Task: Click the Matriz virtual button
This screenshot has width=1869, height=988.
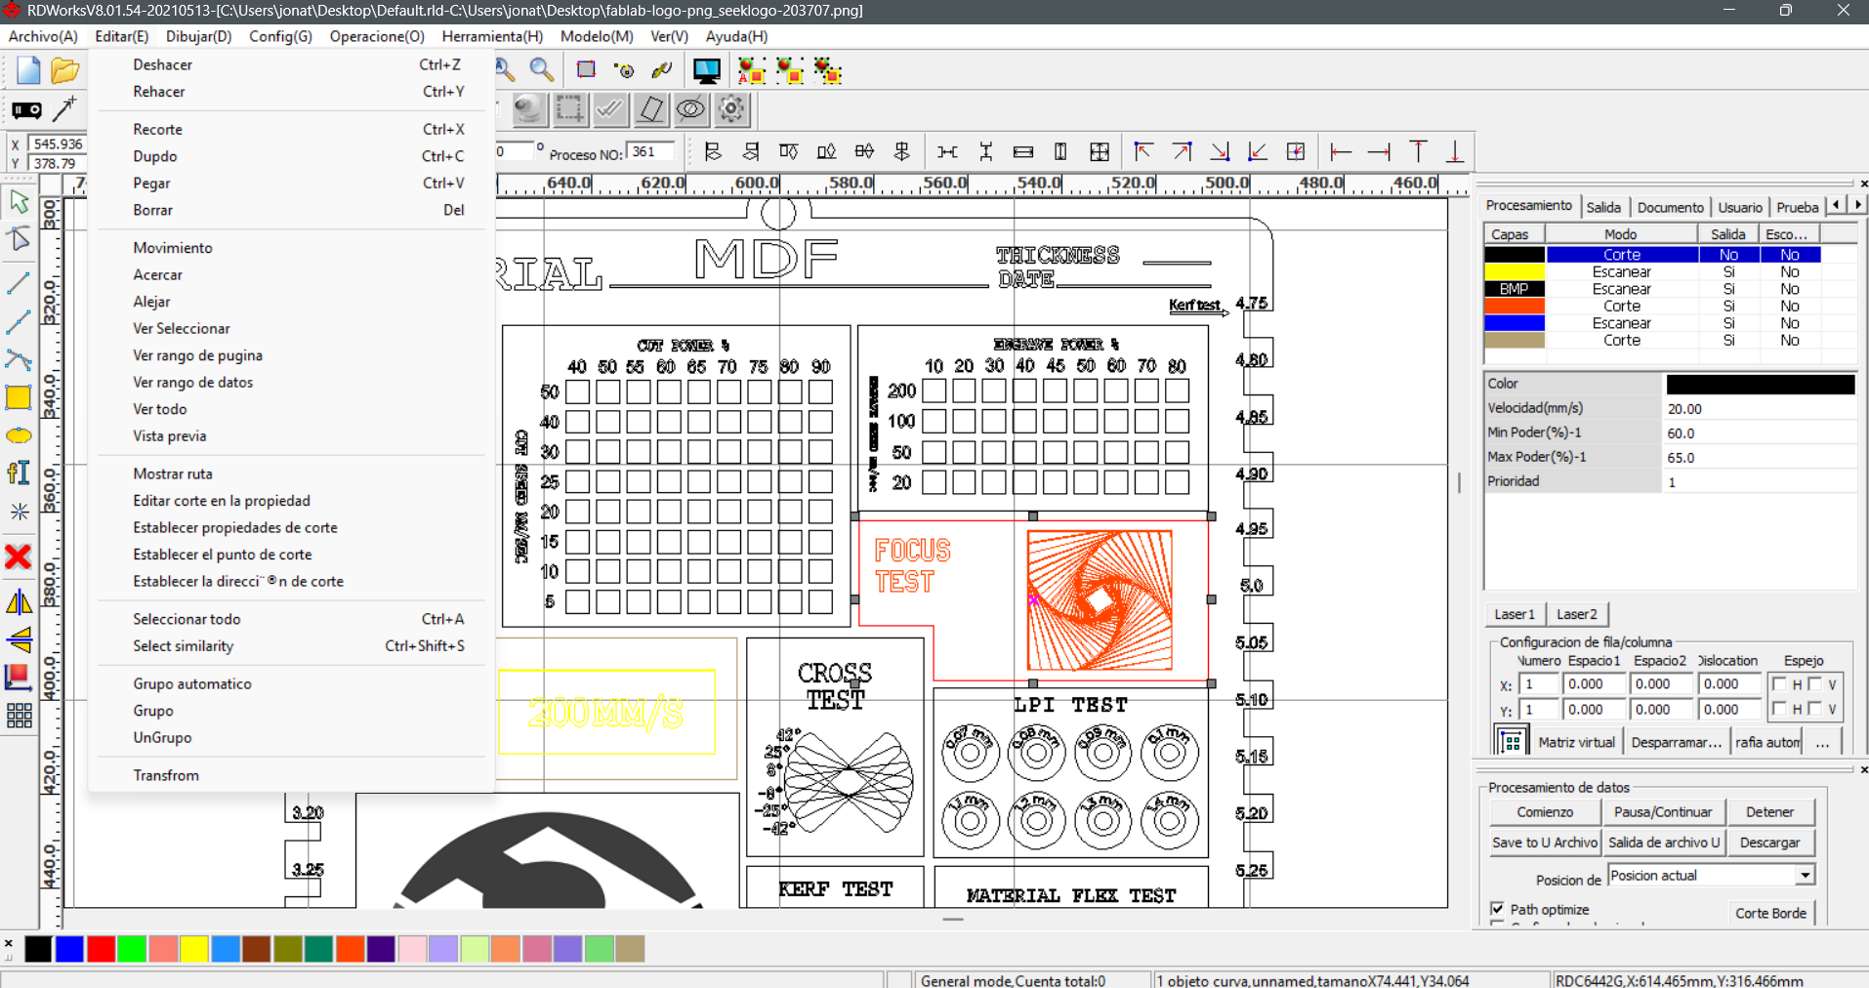Action: point(1576,743)
